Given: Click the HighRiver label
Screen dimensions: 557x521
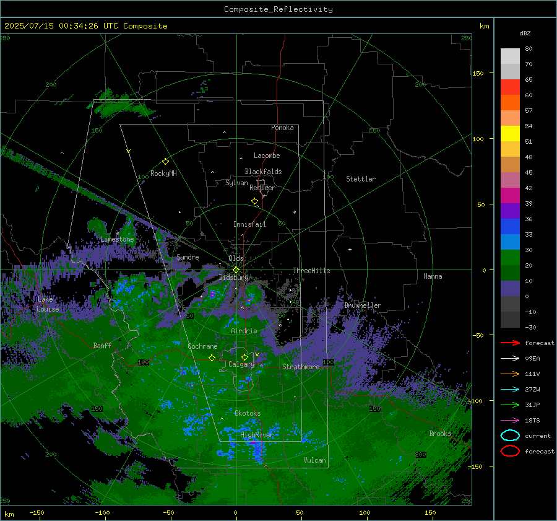Looking at the screenshot, I should click(256, 435).
